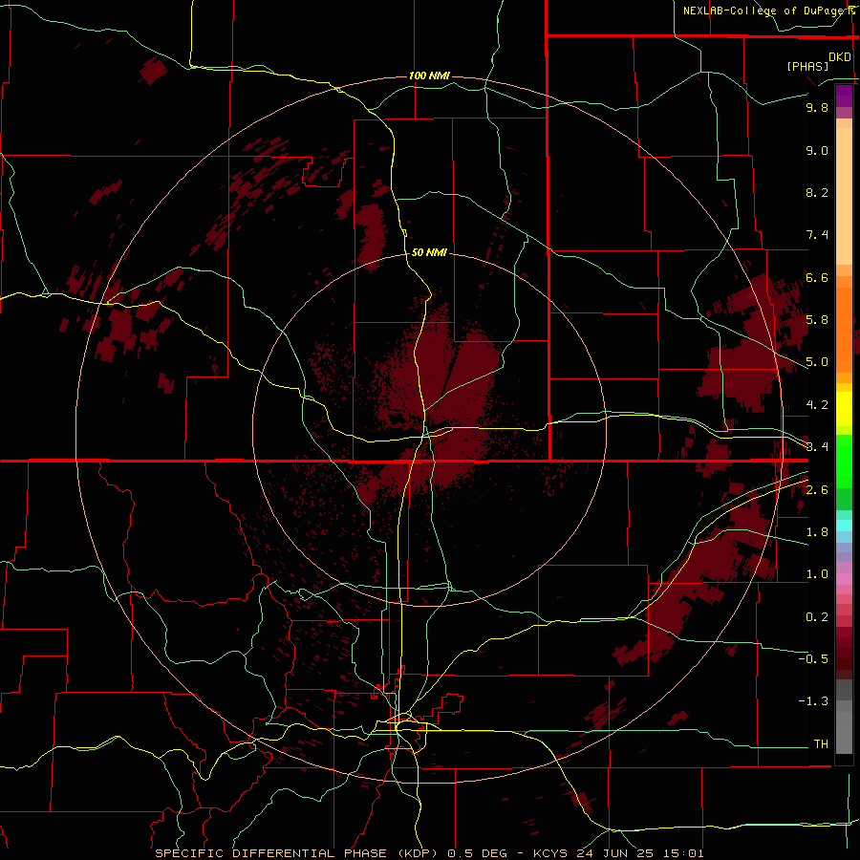Pick the cyan band on the color scale
This screenshot has width=860, height=860.
tap(844, 526)
